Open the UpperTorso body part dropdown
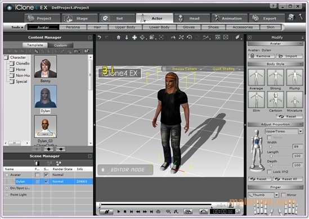The width and height of the screenshot is (309, 219). coord(301,132)
